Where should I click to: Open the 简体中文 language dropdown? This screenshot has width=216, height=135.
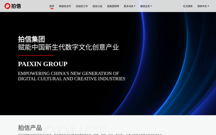click(x=203, y=6)
